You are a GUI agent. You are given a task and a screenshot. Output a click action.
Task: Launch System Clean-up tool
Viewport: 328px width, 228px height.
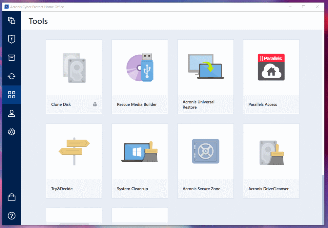[x=140, y=161]
